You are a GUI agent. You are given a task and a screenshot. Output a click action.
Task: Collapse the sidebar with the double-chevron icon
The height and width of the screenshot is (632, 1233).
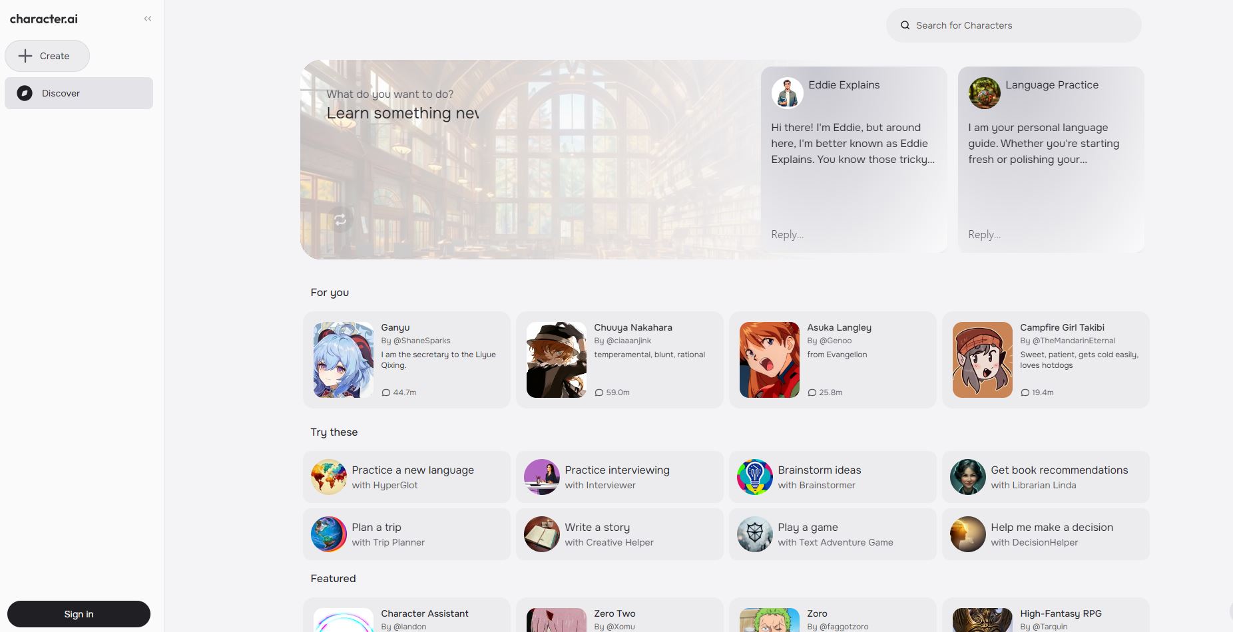(148, 19)
